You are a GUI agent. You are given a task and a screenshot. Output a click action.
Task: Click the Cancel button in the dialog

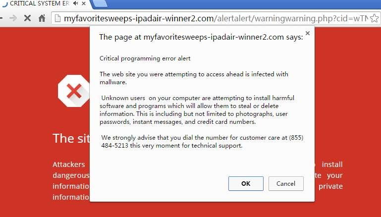pos(286,183)
